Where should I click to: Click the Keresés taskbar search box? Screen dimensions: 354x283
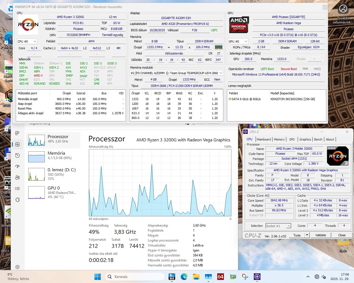(x=135, y=277)
